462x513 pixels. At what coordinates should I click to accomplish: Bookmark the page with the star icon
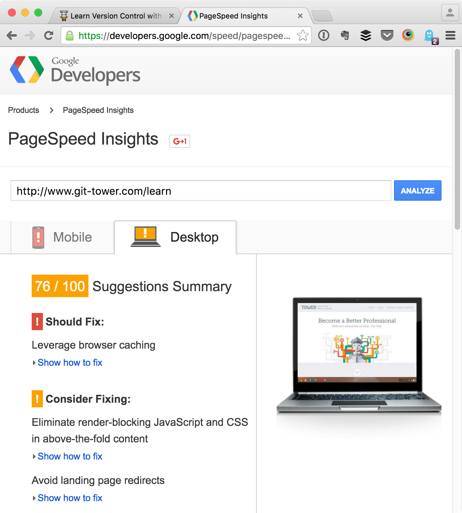[x=302, y=35]
